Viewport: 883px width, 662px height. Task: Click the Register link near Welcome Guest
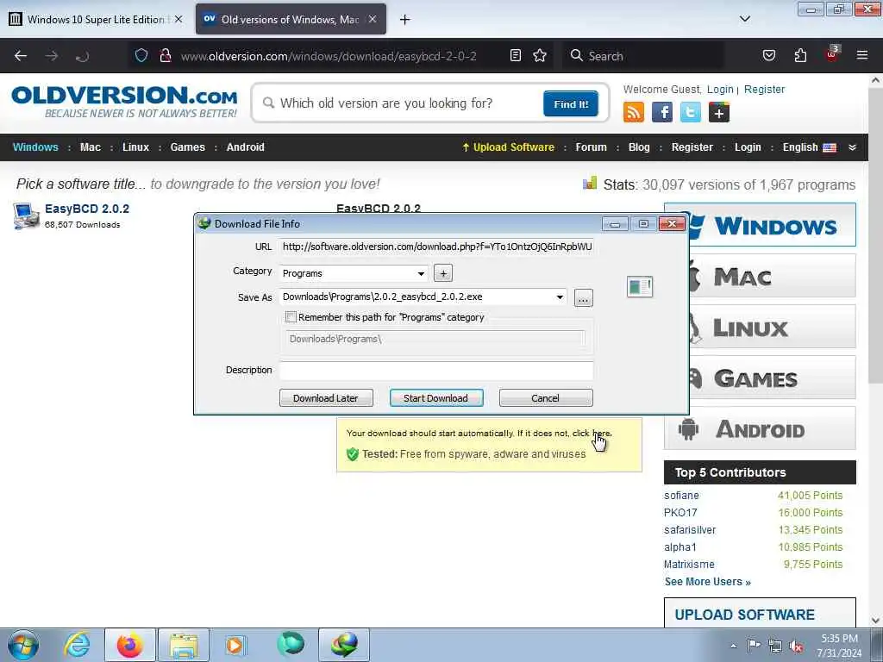[x=764, y=90]
